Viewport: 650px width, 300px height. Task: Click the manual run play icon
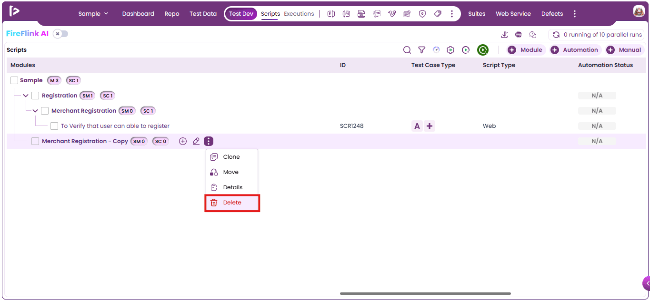(x=466, y=50)
